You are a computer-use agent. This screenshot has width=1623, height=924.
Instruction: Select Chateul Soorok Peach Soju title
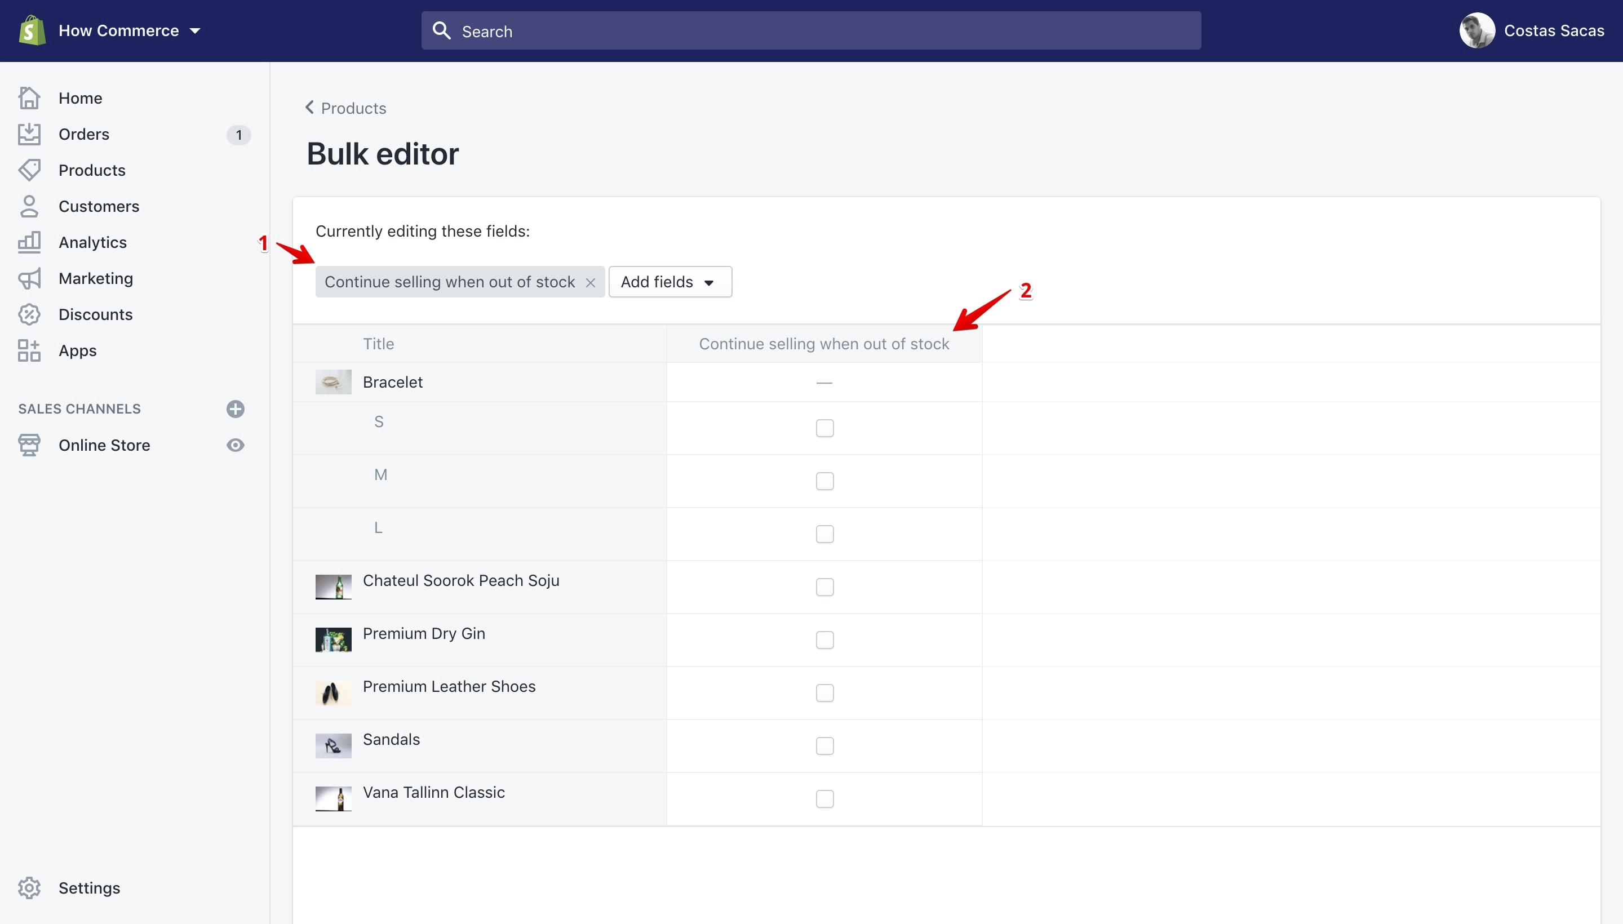click(461, 581)
